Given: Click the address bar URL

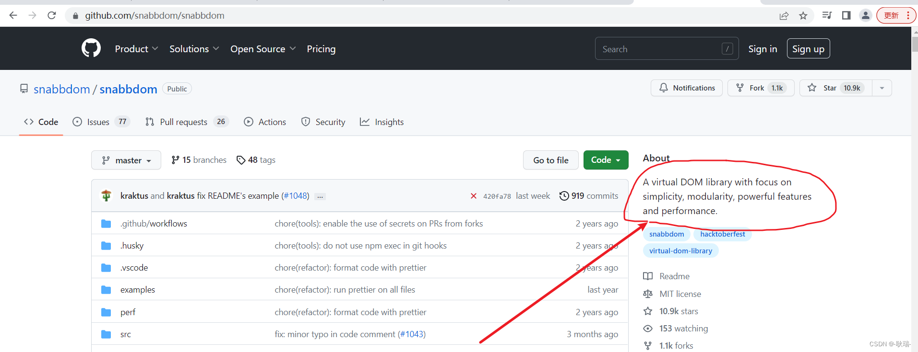Looking at the screenshot, I should 155,15.
